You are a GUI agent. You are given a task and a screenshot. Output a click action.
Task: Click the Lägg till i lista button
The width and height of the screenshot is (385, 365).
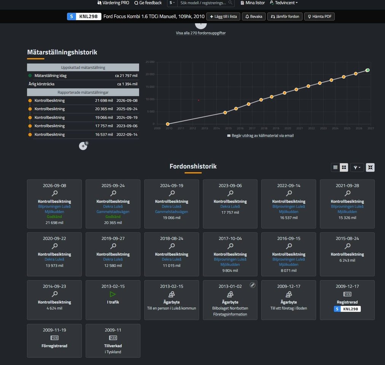[x=223, y=16]
